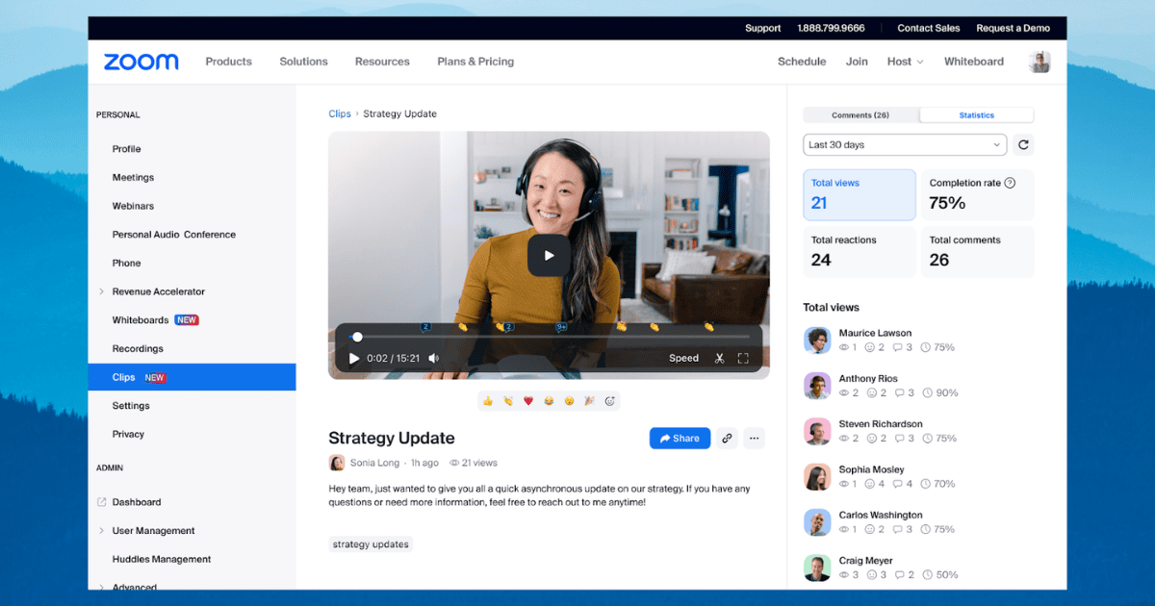Click the Join link

coord(857,62)
